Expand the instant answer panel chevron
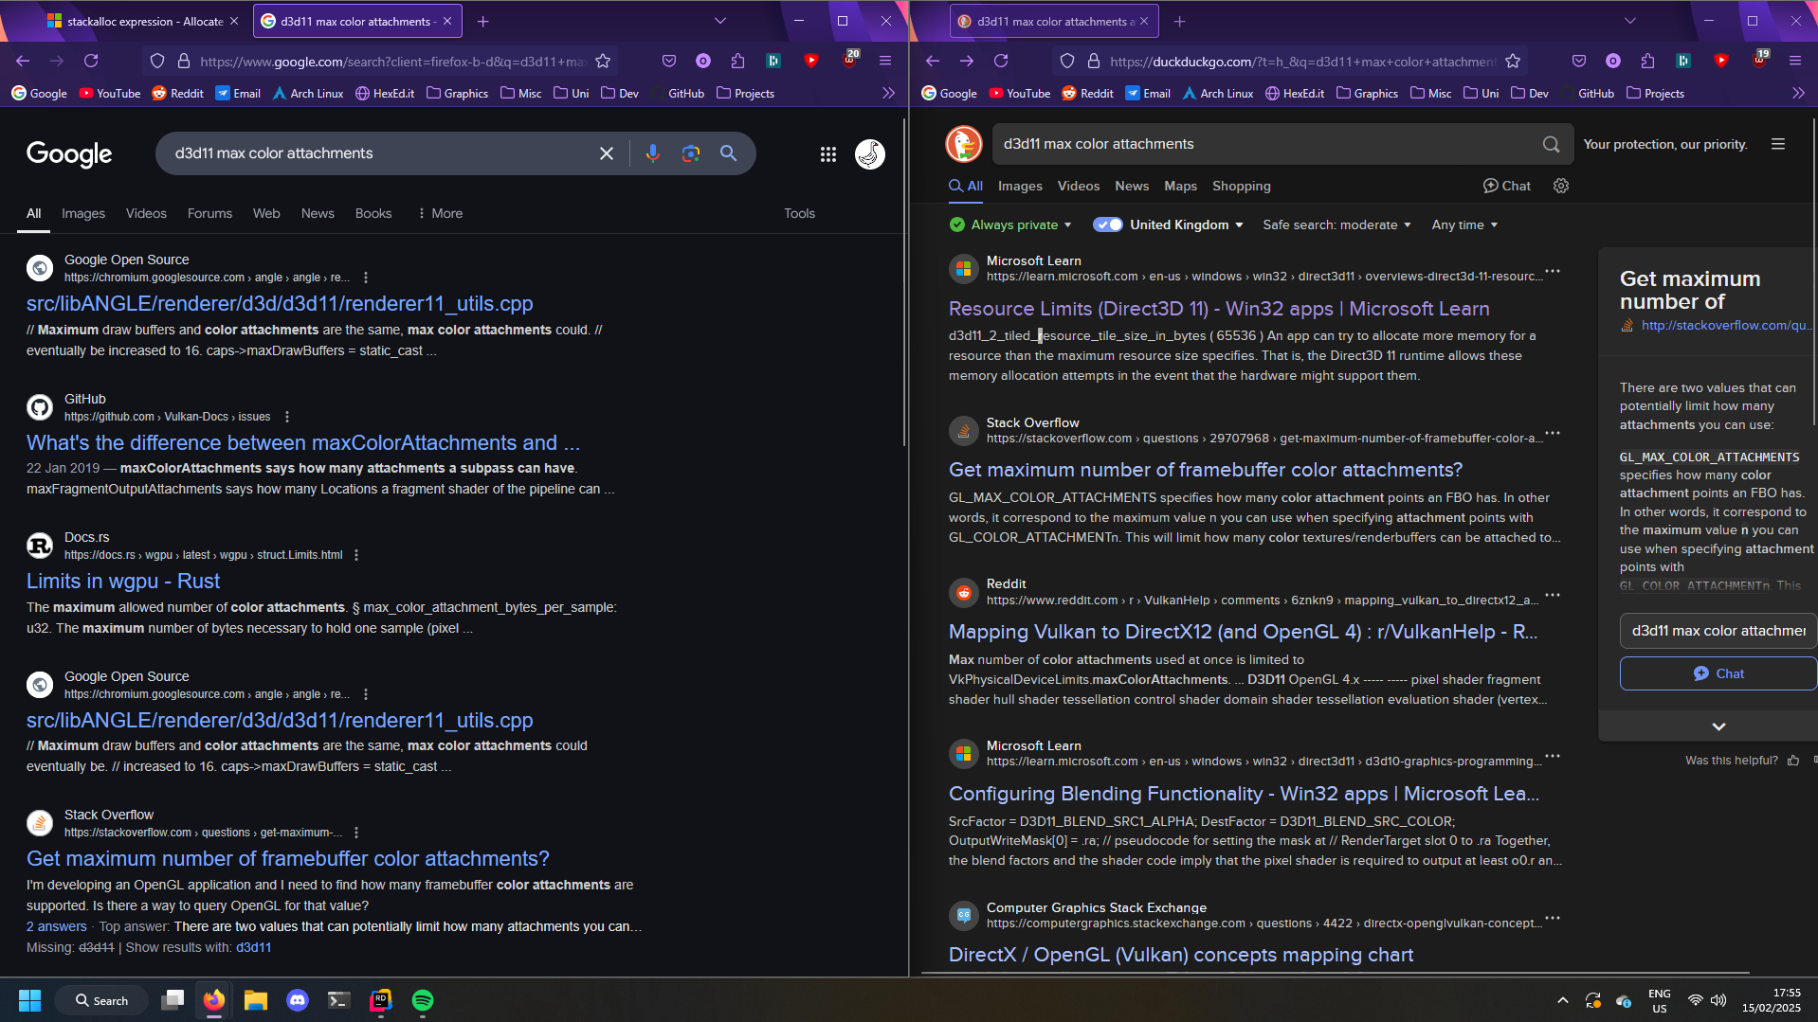This screenshot has width=1818, height=1022. pyautogui.click(x=1717, y=726)
